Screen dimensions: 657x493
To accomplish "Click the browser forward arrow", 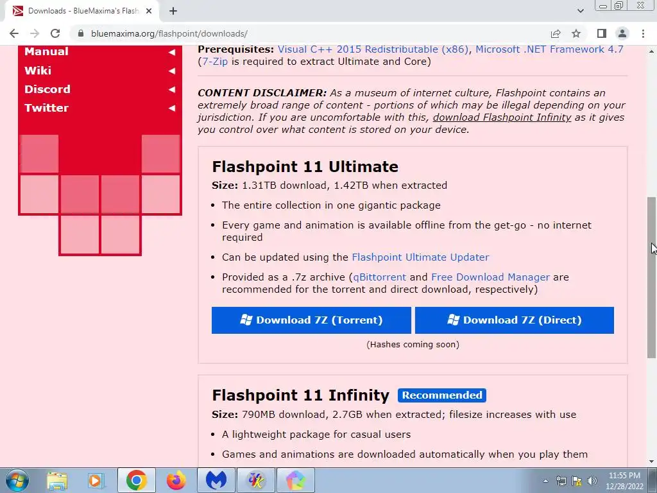I will point(35,33).
